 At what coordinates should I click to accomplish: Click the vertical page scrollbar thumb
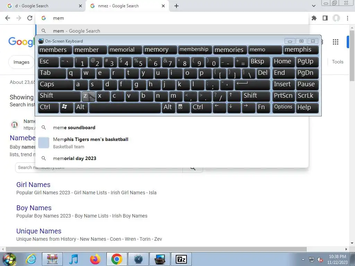point(352,55)
